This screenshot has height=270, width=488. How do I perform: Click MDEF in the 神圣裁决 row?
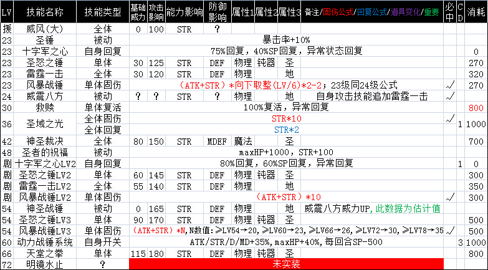(218, 141)
